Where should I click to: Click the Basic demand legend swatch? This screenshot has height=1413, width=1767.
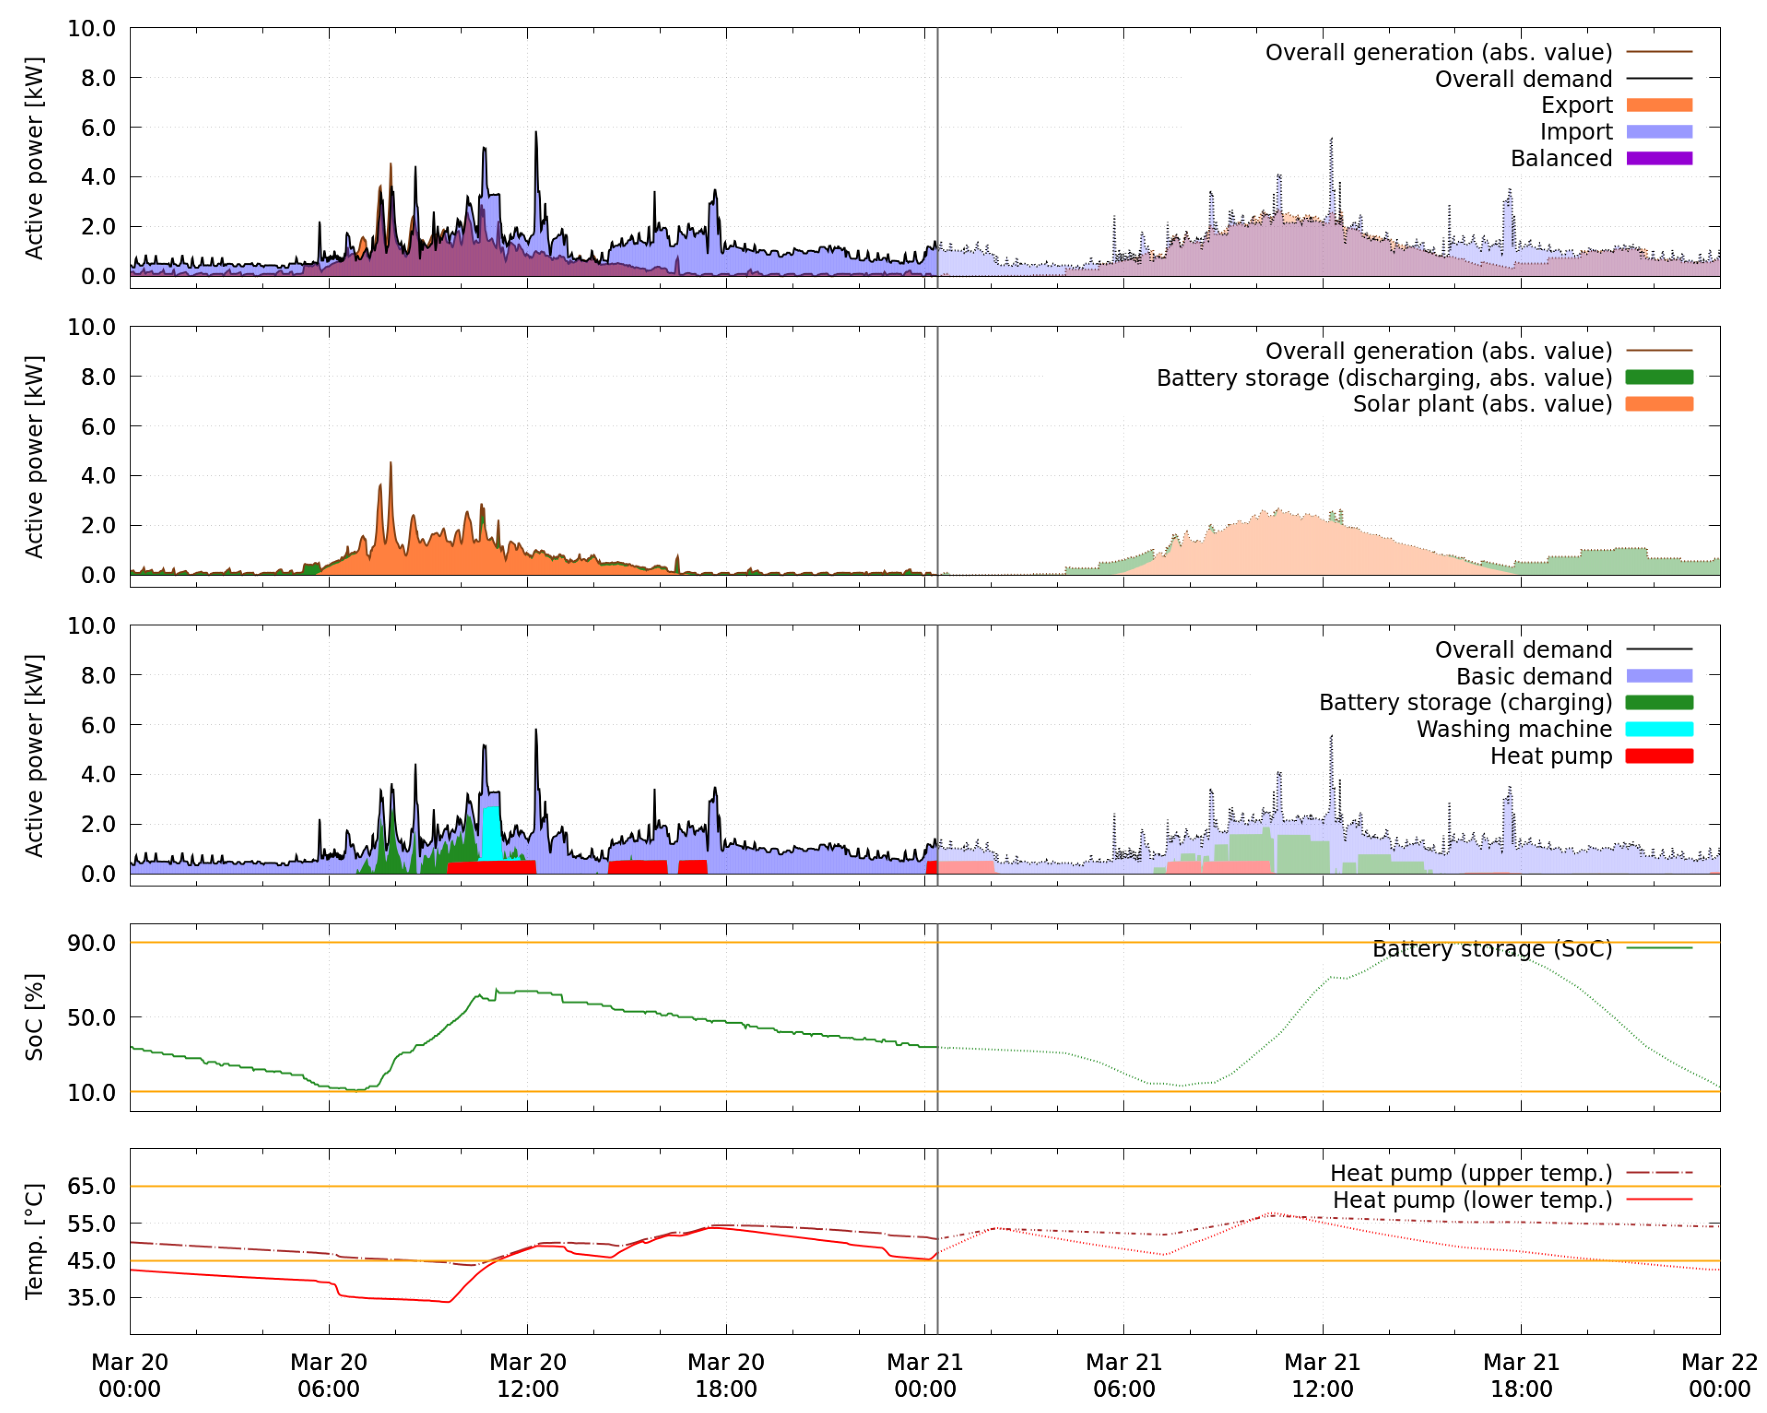click(1659, 676)
